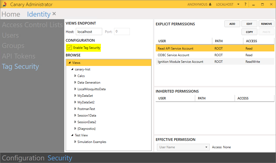Open the User Name combo box
Viewport: 276px width, 163px height.
pyautogui.click(x=183, y=147)
